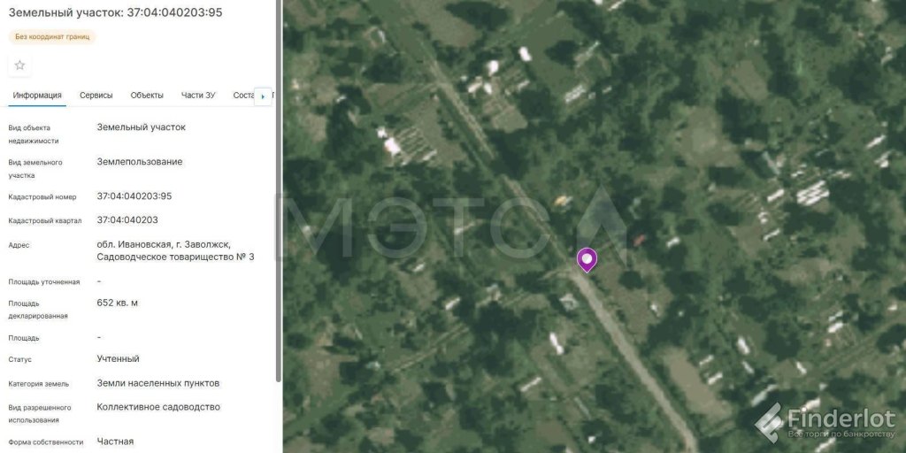Open the partially hidden Состав tab
The image size is (906, 453).
point(243,96)
